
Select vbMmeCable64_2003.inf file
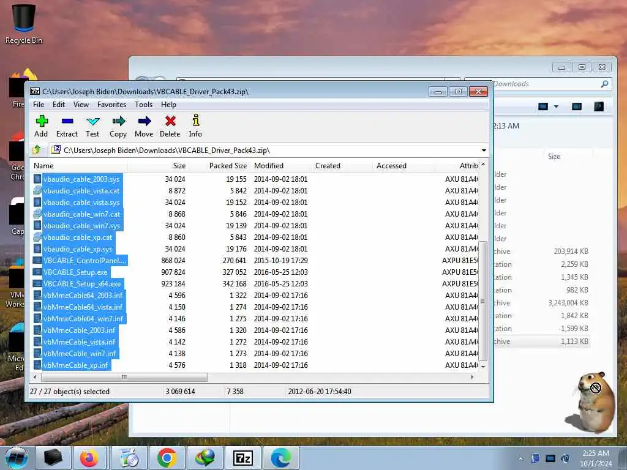click(83, 296)
